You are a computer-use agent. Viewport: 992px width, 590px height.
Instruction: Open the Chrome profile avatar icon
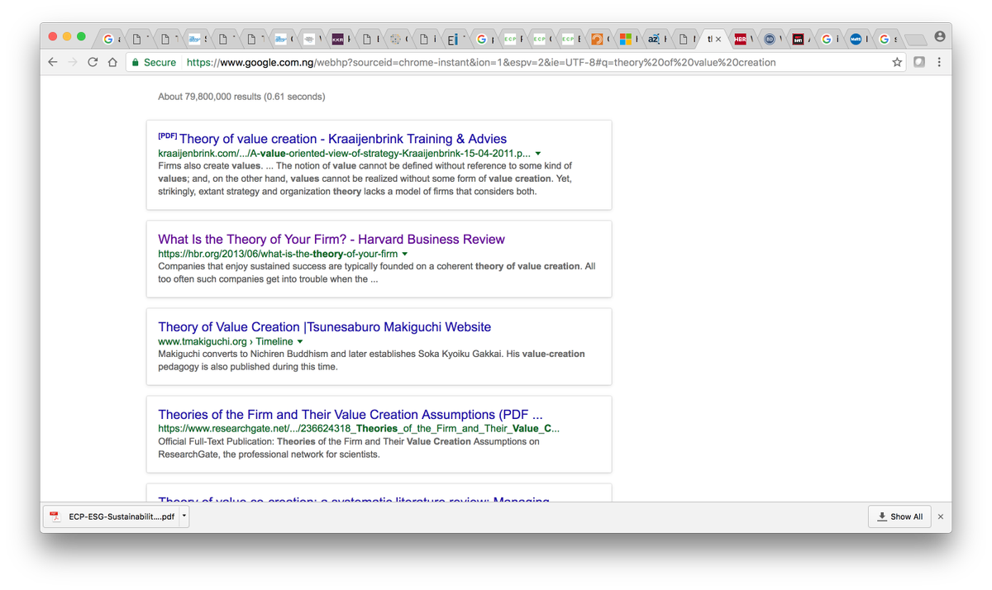coord(940,36)
